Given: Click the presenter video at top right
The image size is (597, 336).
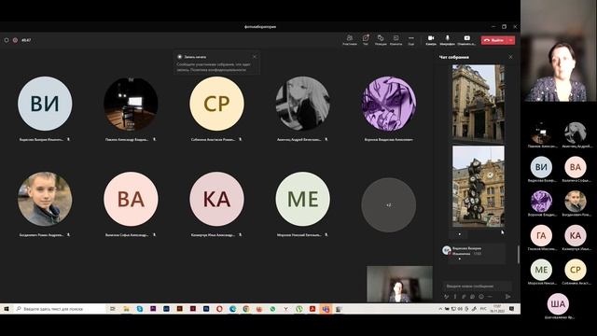Looking at the screenshot, I should coord(559,50).
